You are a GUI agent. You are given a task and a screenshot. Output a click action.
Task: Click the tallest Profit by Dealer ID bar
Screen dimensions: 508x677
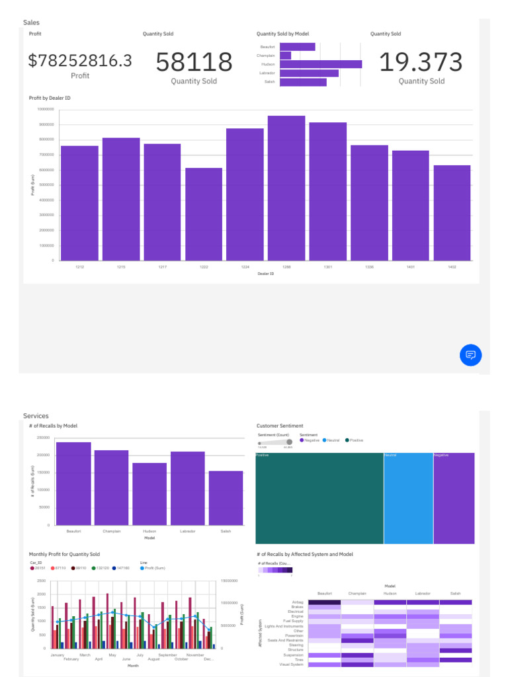286,188
